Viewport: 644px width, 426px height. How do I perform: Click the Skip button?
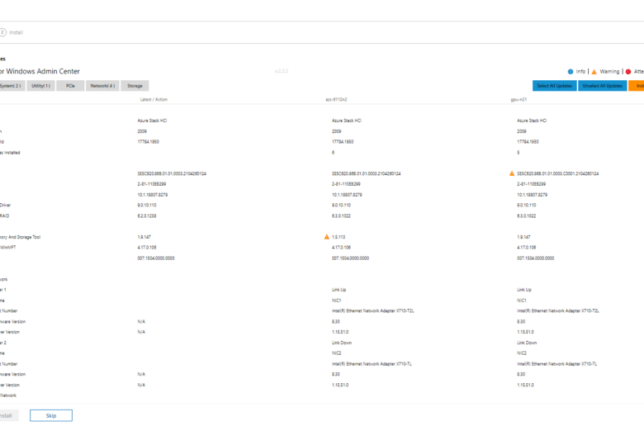click(x=51, y=415)
